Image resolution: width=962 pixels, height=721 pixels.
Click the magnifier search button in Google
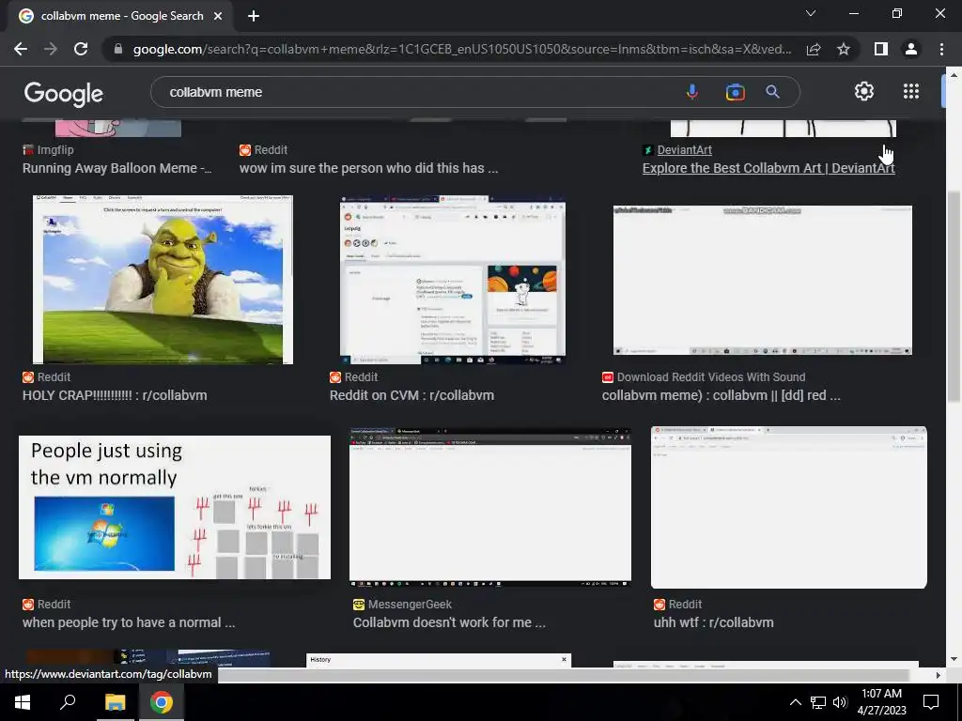point(772,92)
